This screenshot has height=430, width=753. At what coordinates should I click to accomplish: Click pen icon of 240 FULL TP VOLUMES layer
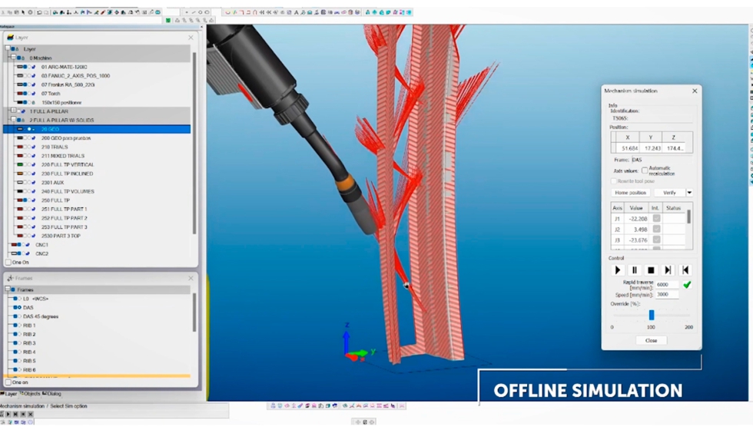(33, 191)
